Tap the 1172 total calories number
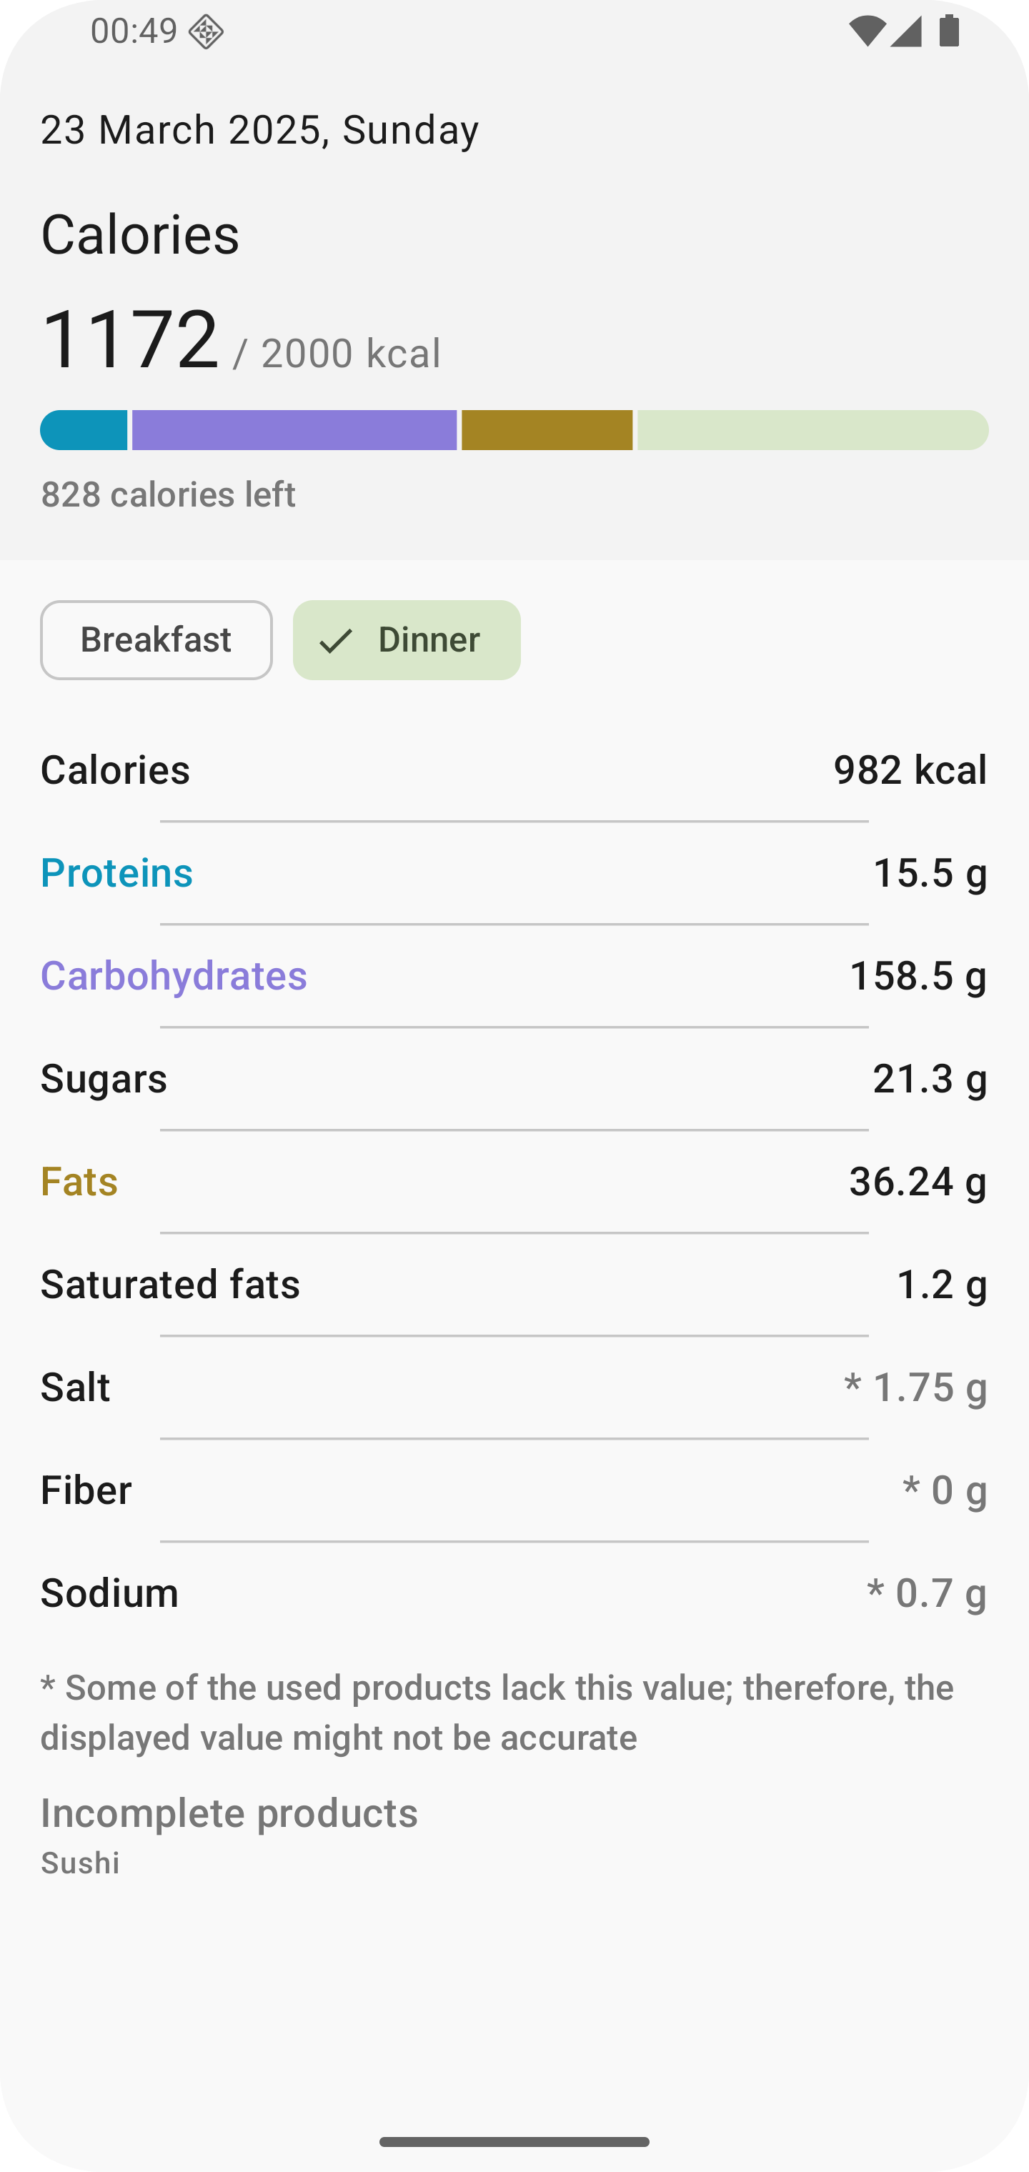Screen dimensions: 1029x2172 pyautogui.click(x=131, y=339)
